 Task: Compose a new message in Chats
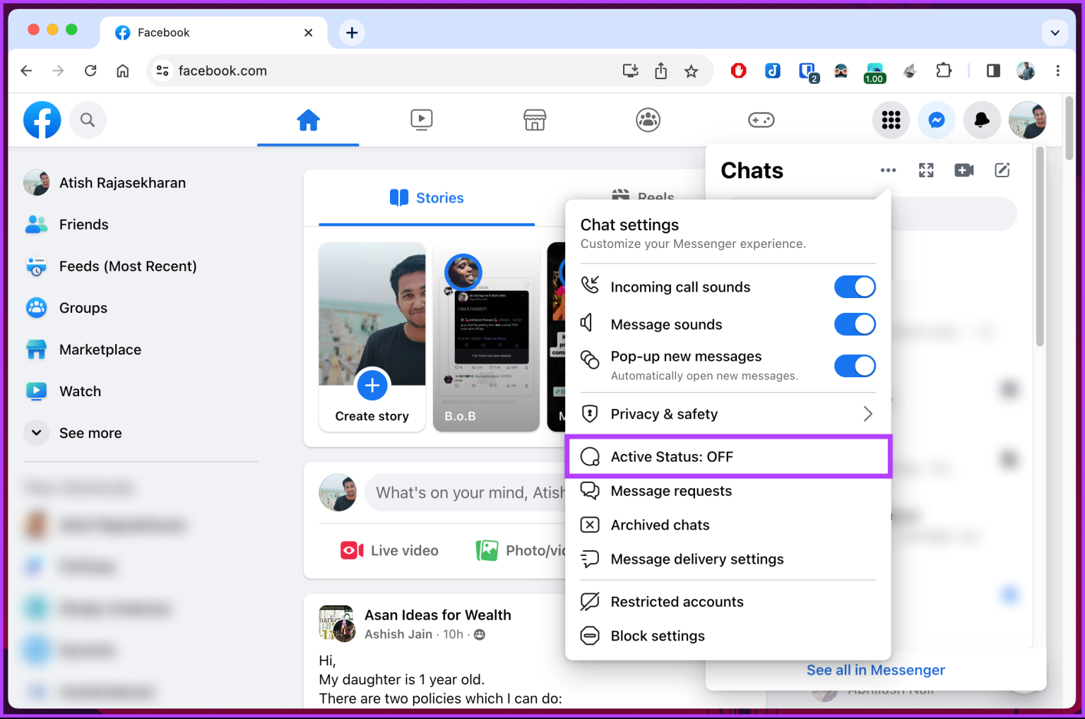pyautogui.click(x=1002, y=170)
